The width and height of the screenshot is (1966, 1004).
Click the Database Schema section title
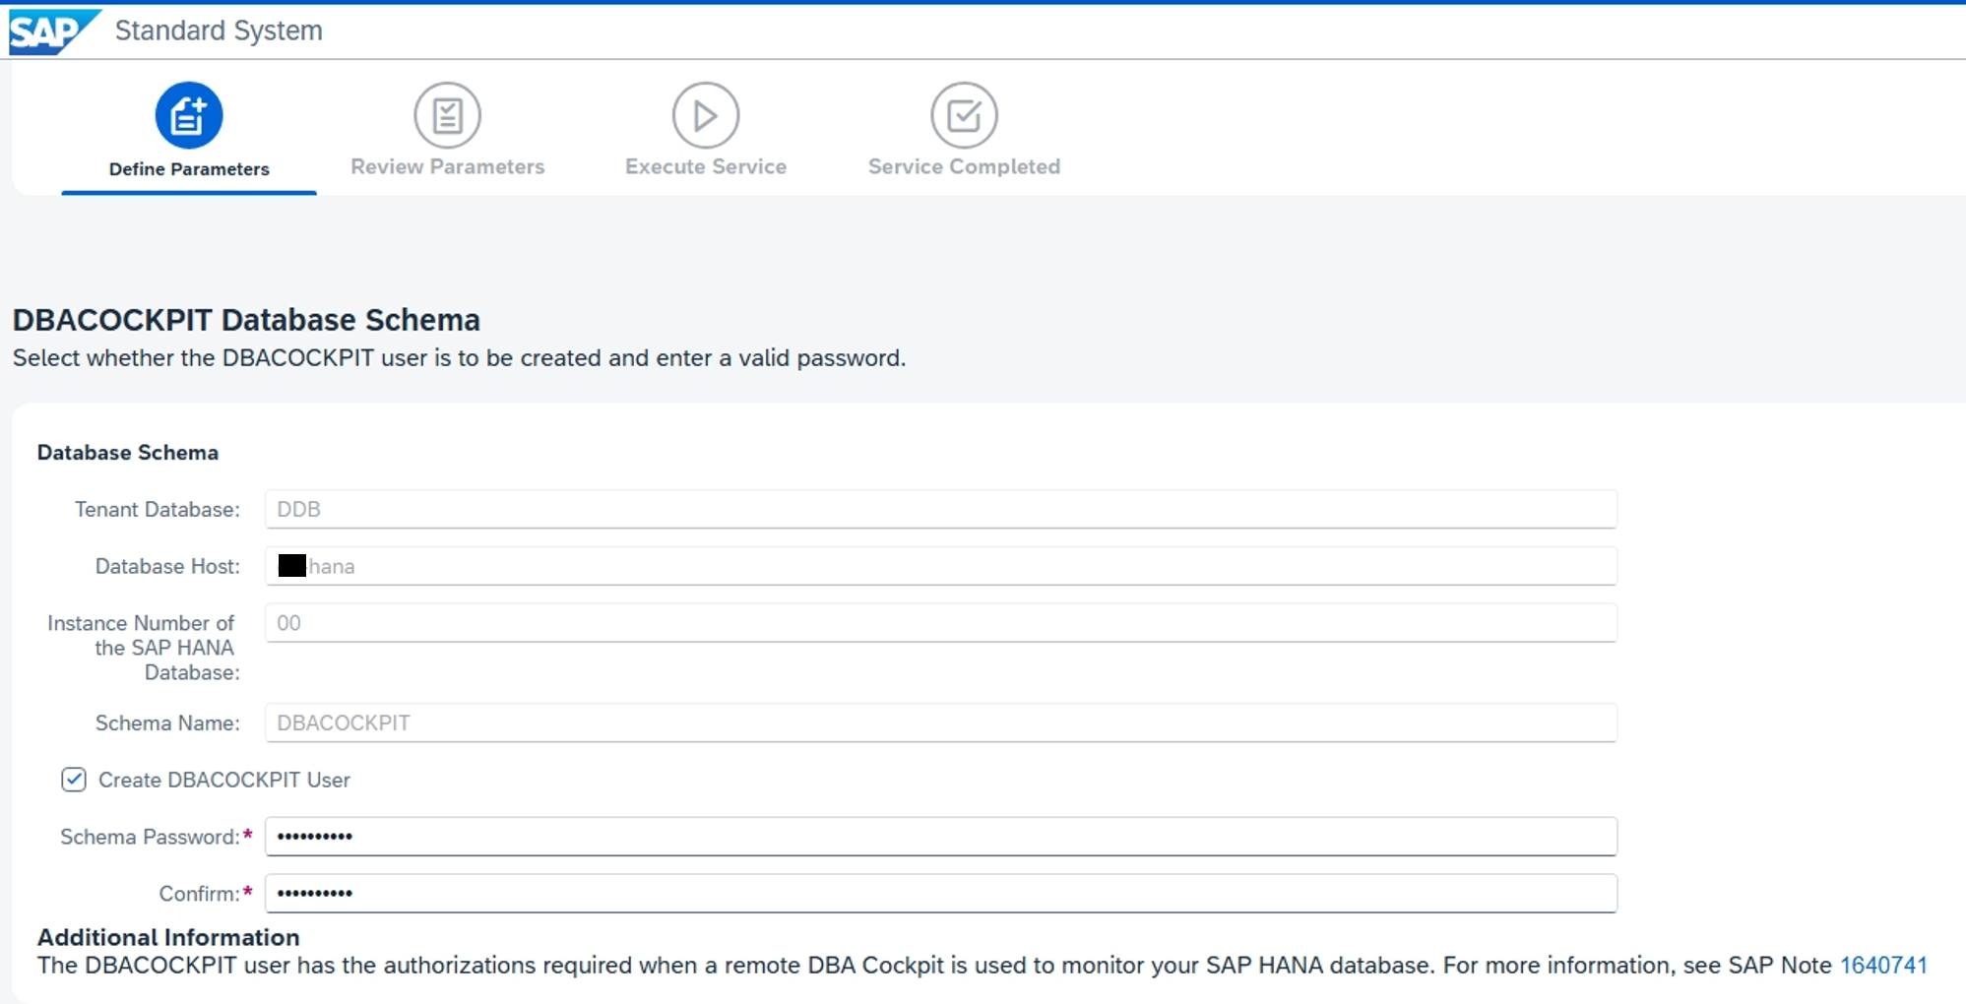pos(128,453)
